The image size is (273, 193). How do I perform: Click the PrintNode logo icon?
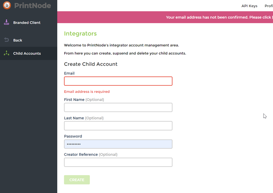(6, 6)
